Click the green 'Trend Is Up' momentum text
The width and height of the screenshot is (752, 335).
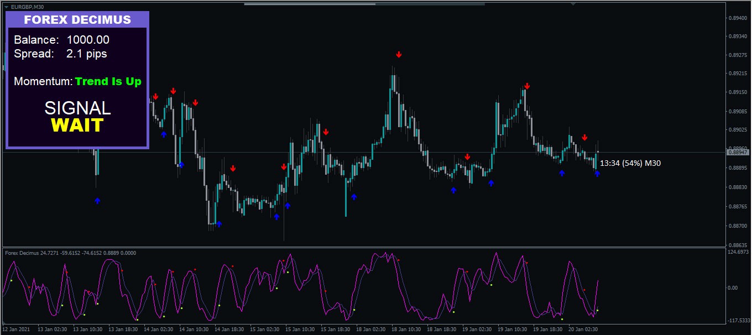click(x=108, y=82)
